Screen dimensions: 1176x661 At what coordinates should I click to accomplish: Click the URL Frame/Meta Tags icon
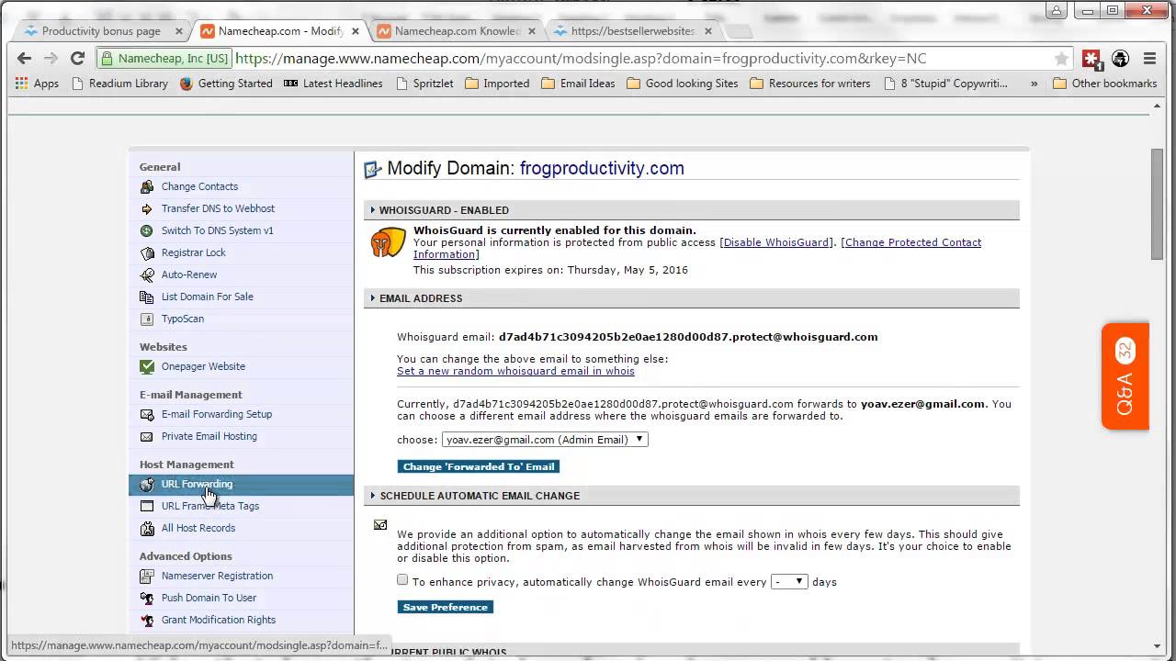[x=147, y=506]
